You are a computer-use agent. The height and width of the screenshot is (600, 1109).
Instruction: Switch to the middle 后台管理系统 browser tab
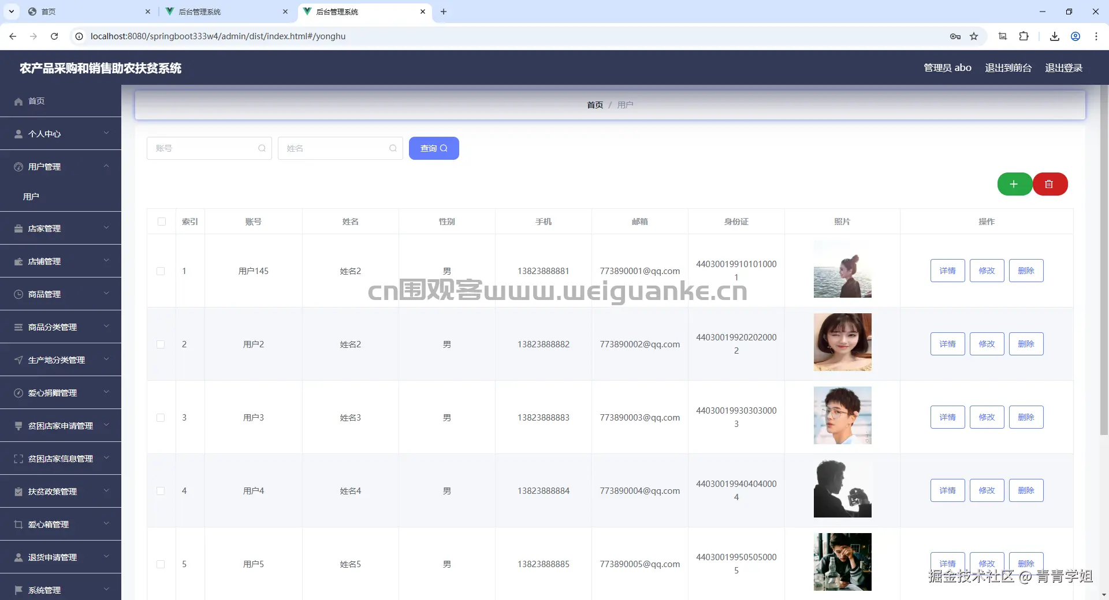click(227, 12)
